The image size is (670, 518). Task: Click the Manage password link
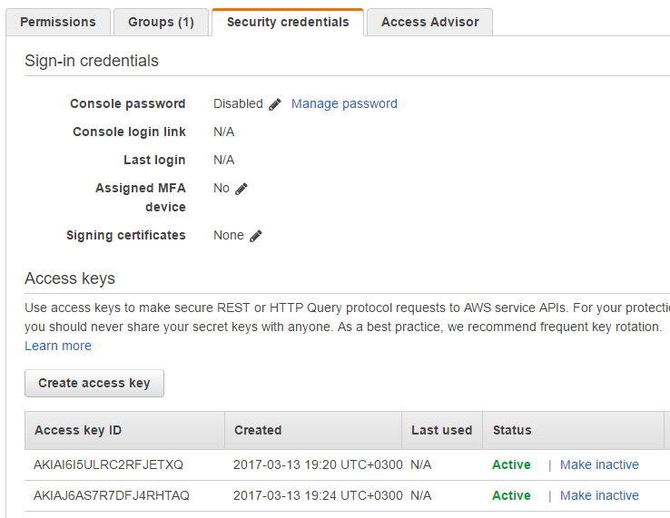point(344,103)
